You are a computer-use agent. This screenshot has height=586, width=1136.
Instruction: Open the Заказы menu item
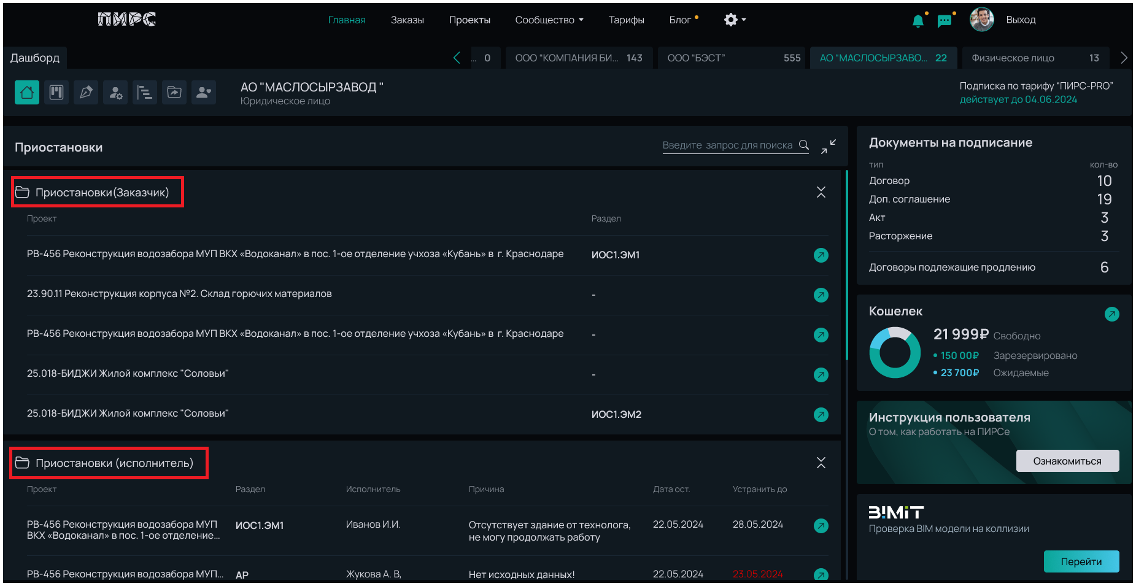pos(407,20)
